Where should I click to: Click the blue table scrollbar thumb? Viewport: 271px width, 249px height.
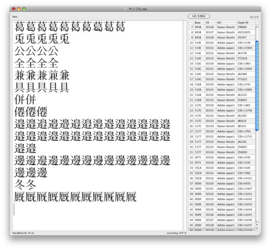click(x=257, y=86)
